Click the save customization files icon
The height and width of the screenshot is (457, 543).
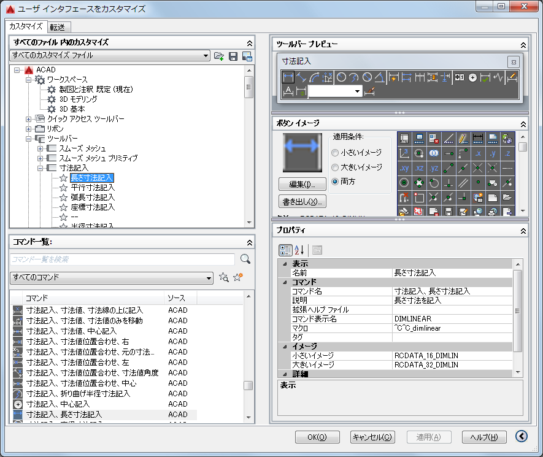click(233, 56)
